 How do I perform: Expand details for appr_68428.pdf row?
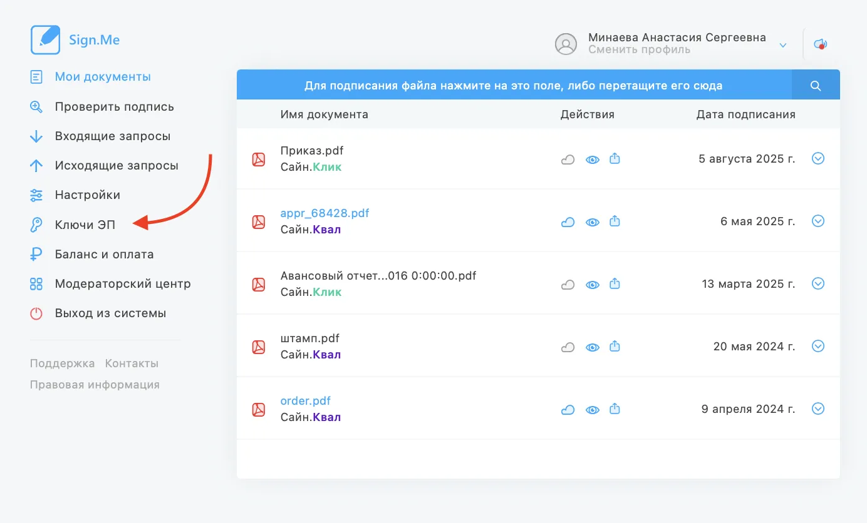[x=818, y=221]
